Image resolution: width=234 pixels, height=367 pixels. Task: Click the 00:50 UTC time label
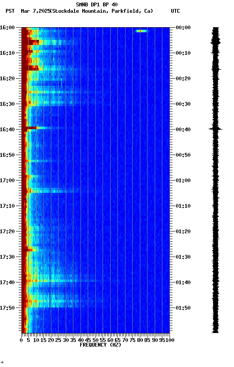tap(183, 155)
